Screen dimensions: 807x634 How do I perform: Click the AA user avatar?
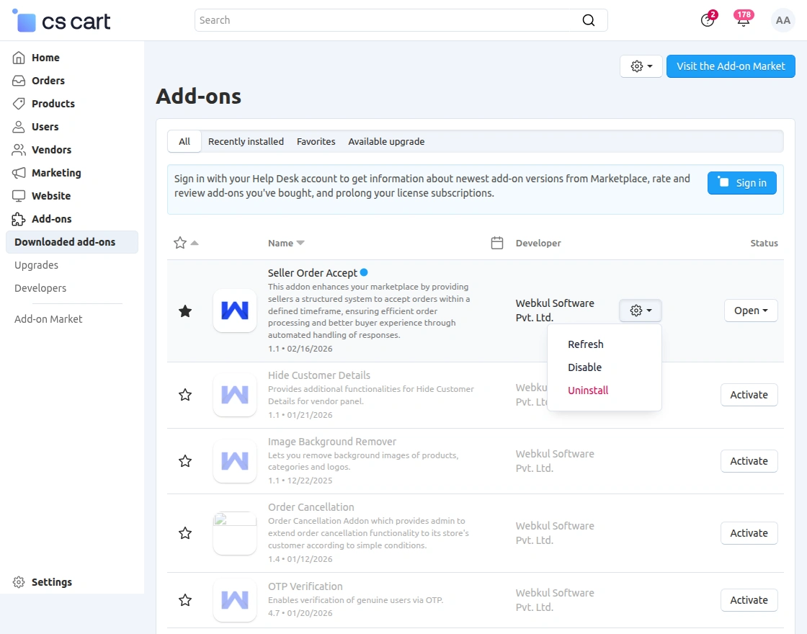pyautogui.click(x=783, y=20)
